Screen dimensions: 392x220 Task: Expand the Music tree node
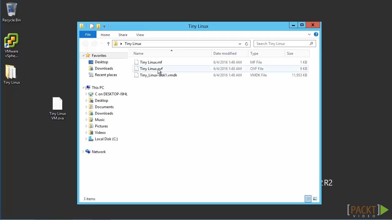click(86, 120)
